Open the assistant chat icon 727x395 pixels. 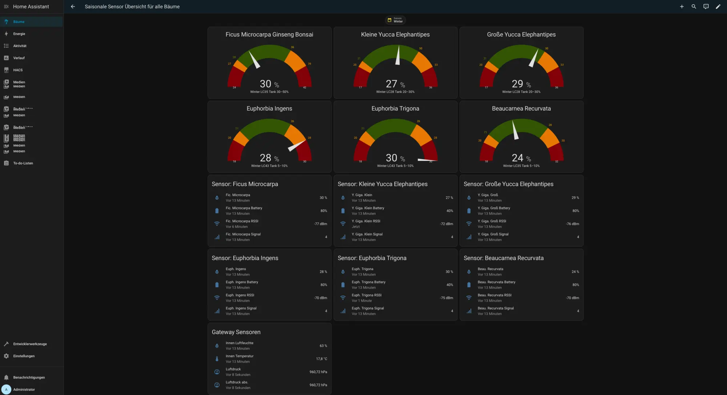(706, 7)
